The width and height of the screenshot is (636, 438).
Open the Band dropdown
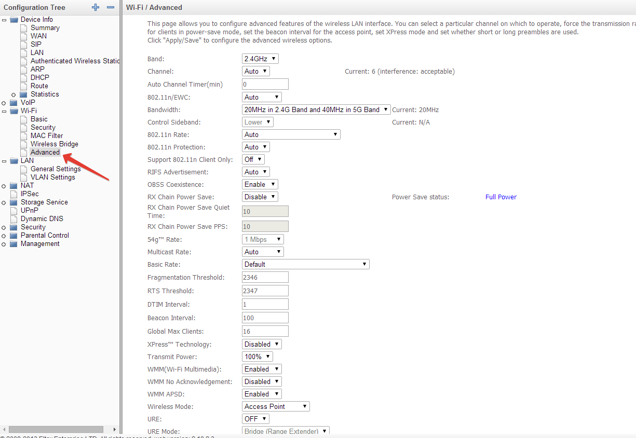260,59
